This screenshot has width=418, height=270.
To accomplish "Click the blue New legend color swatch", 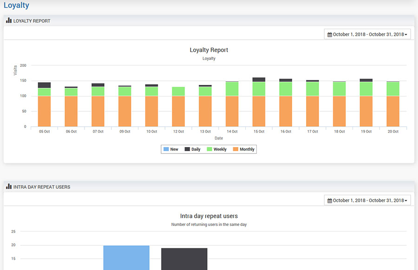I will click(166, 149).
